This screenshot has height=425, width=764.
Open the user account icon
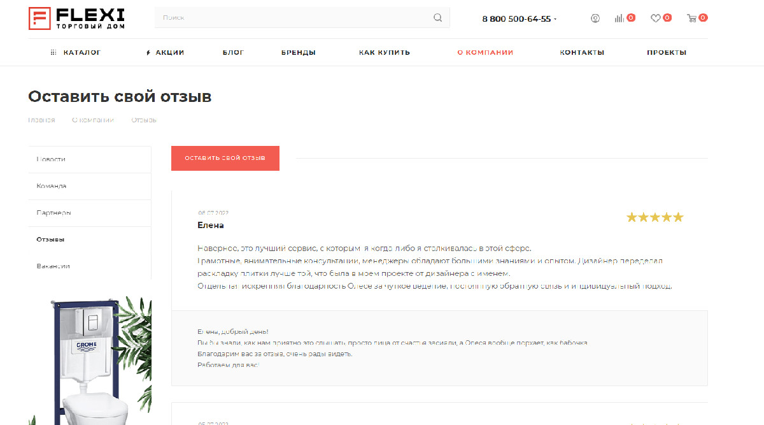click(x=595, y=18)
